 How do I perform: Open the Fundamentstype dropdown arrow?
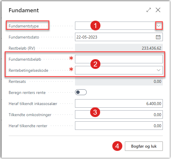pos(158,26)
